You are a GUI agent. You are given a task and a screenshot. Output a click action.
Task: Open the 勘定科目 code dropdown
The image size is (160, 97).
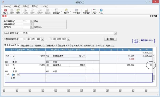(x=32, y=21)
